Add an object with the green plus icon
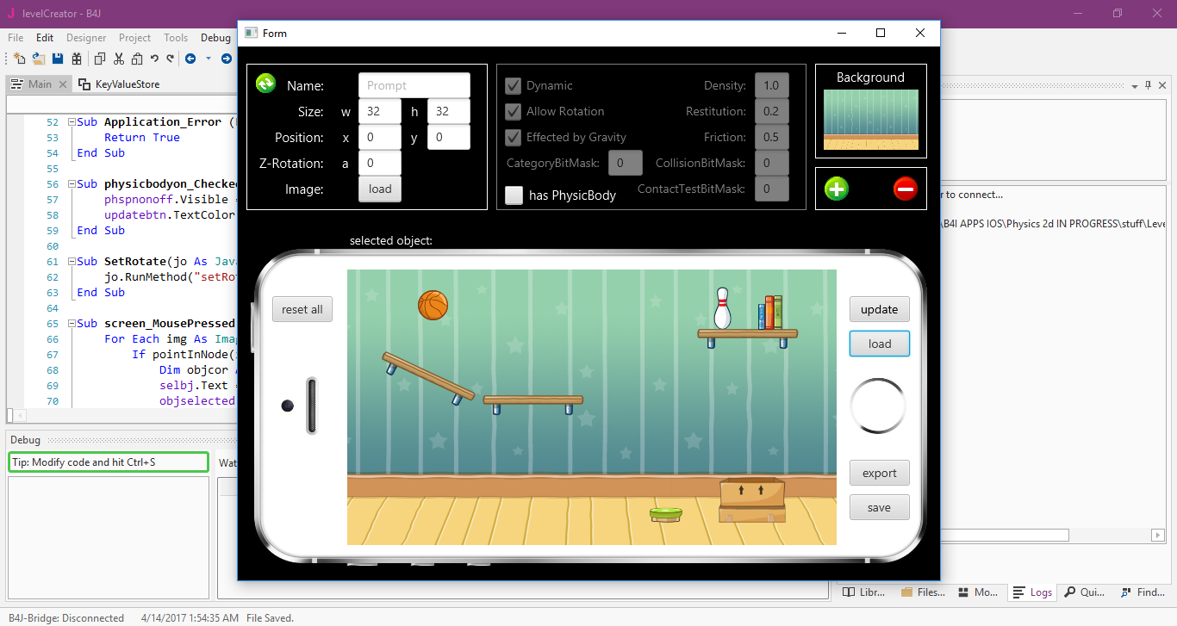Screen dimensions: 1177x626 click(836, 189)
